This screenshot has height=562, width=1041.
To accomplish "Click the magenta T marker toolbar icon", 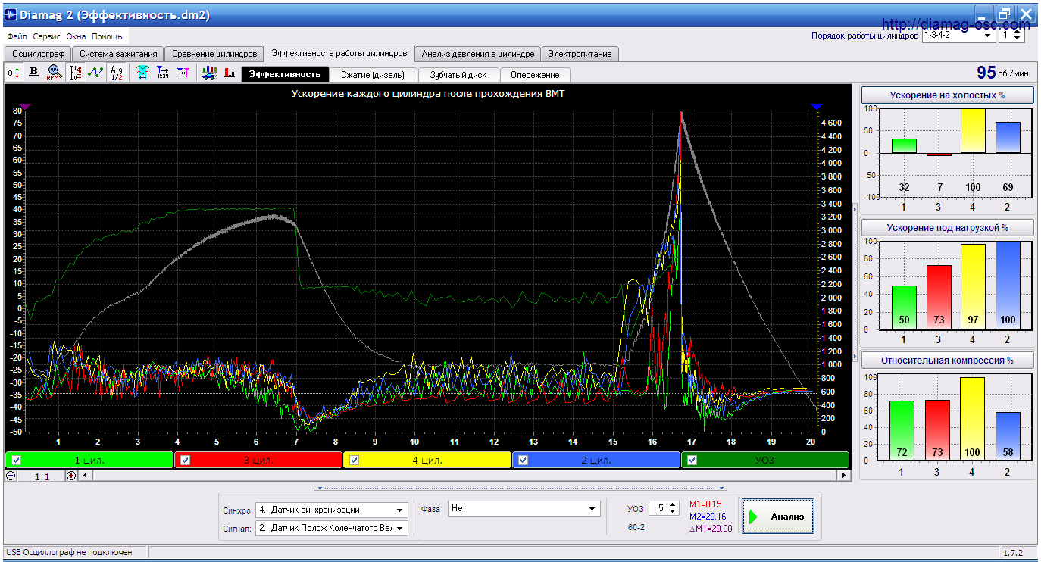I will pos(183,73).
